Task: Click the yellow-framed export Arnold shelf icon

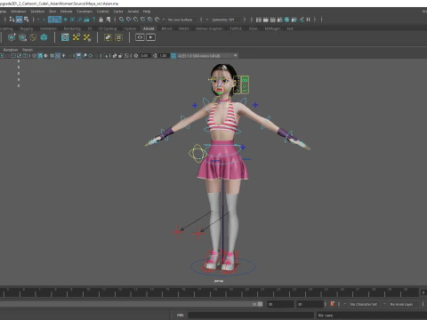Action: tap(108, 37)
